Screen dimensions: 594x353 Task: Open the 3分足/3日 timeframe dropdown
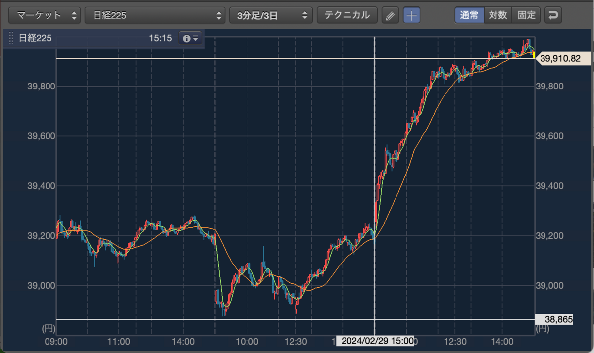pyautogui.click(x=271, y=15)
